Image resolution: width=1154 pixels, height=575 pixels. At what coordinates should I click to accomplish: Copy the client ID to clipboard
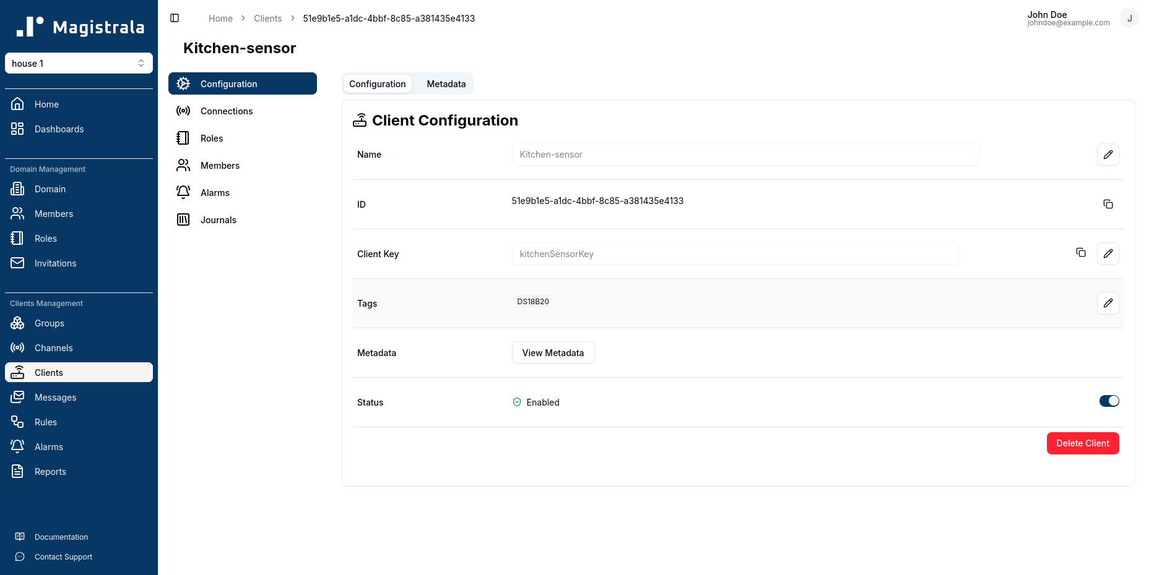1108,204
